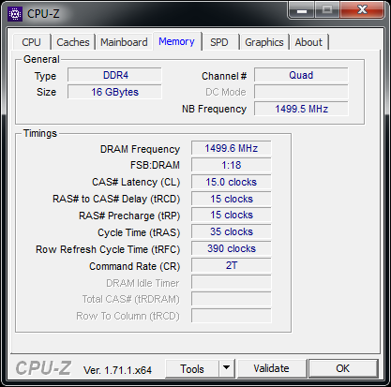This screenshot has height=387, width=391.
Task: Select the tRCD 15 clocks value
Action: click(x=232, y=199)
